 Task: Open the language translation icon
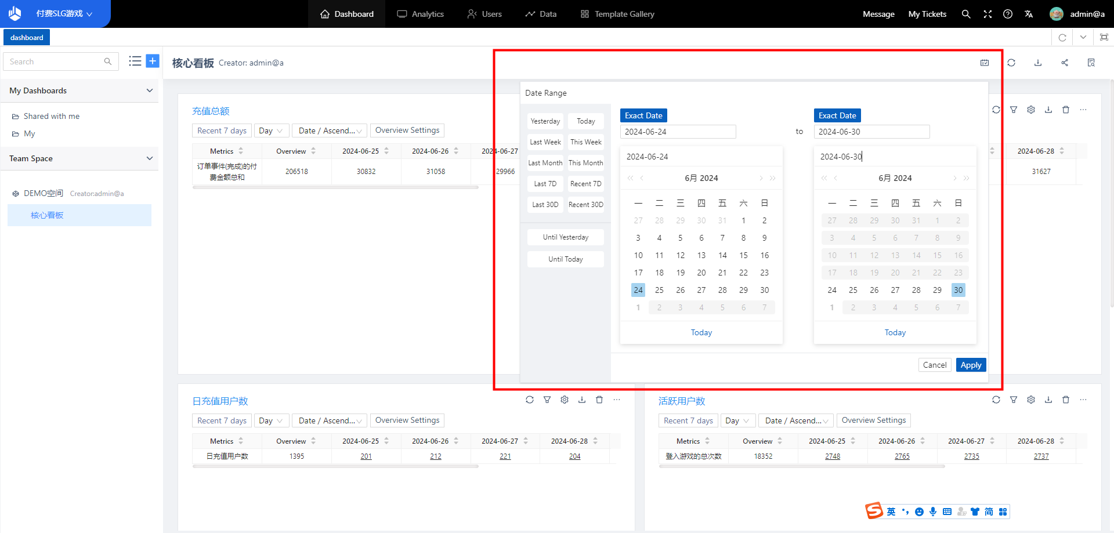(x=1029, y=14)
